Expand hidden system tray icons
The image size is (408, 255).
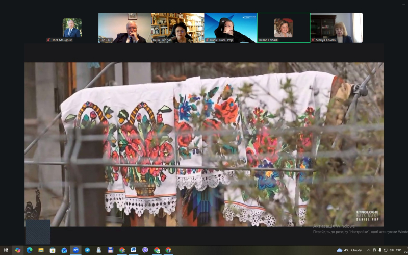point(369,250)
